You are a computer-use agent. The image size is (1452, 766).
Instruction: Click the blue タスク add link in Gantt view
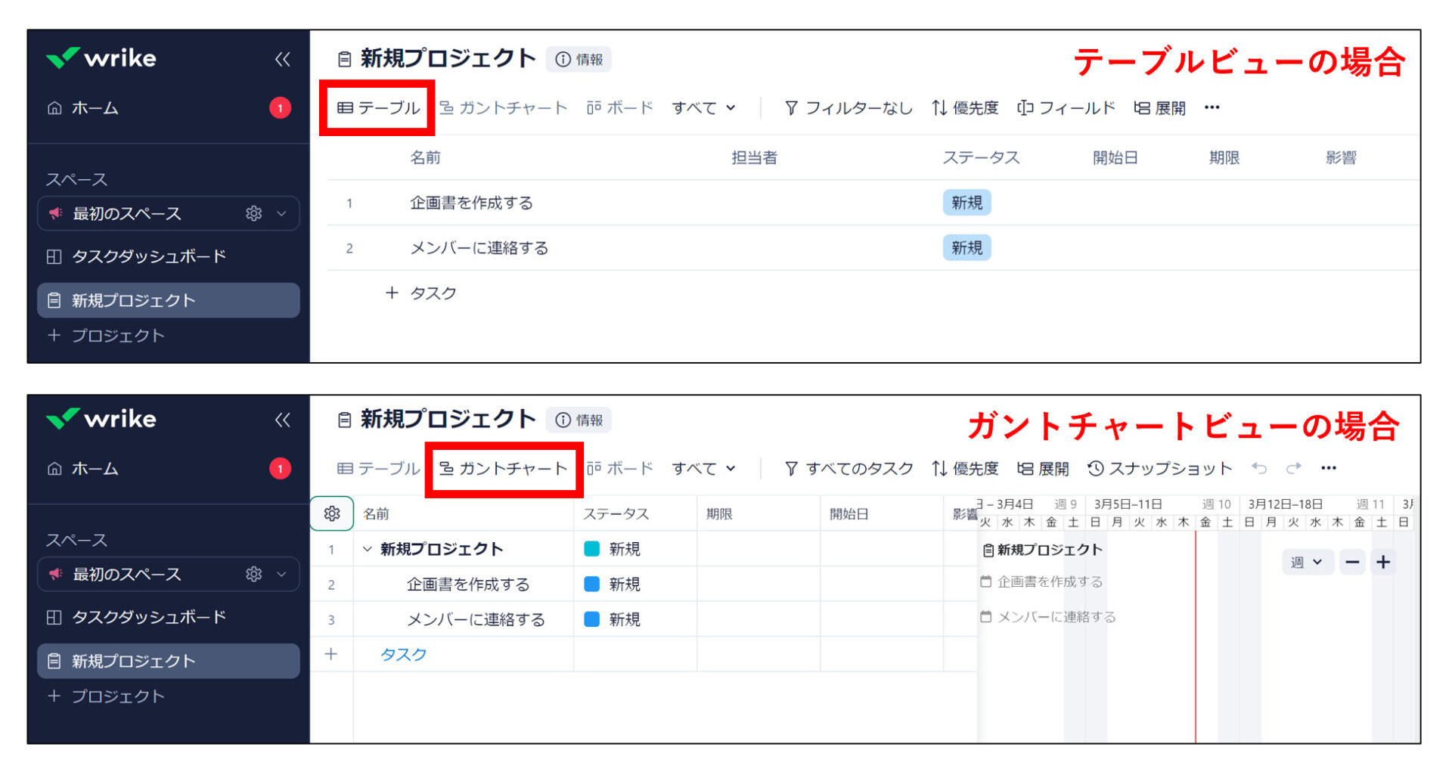click(x=402, y=654)
